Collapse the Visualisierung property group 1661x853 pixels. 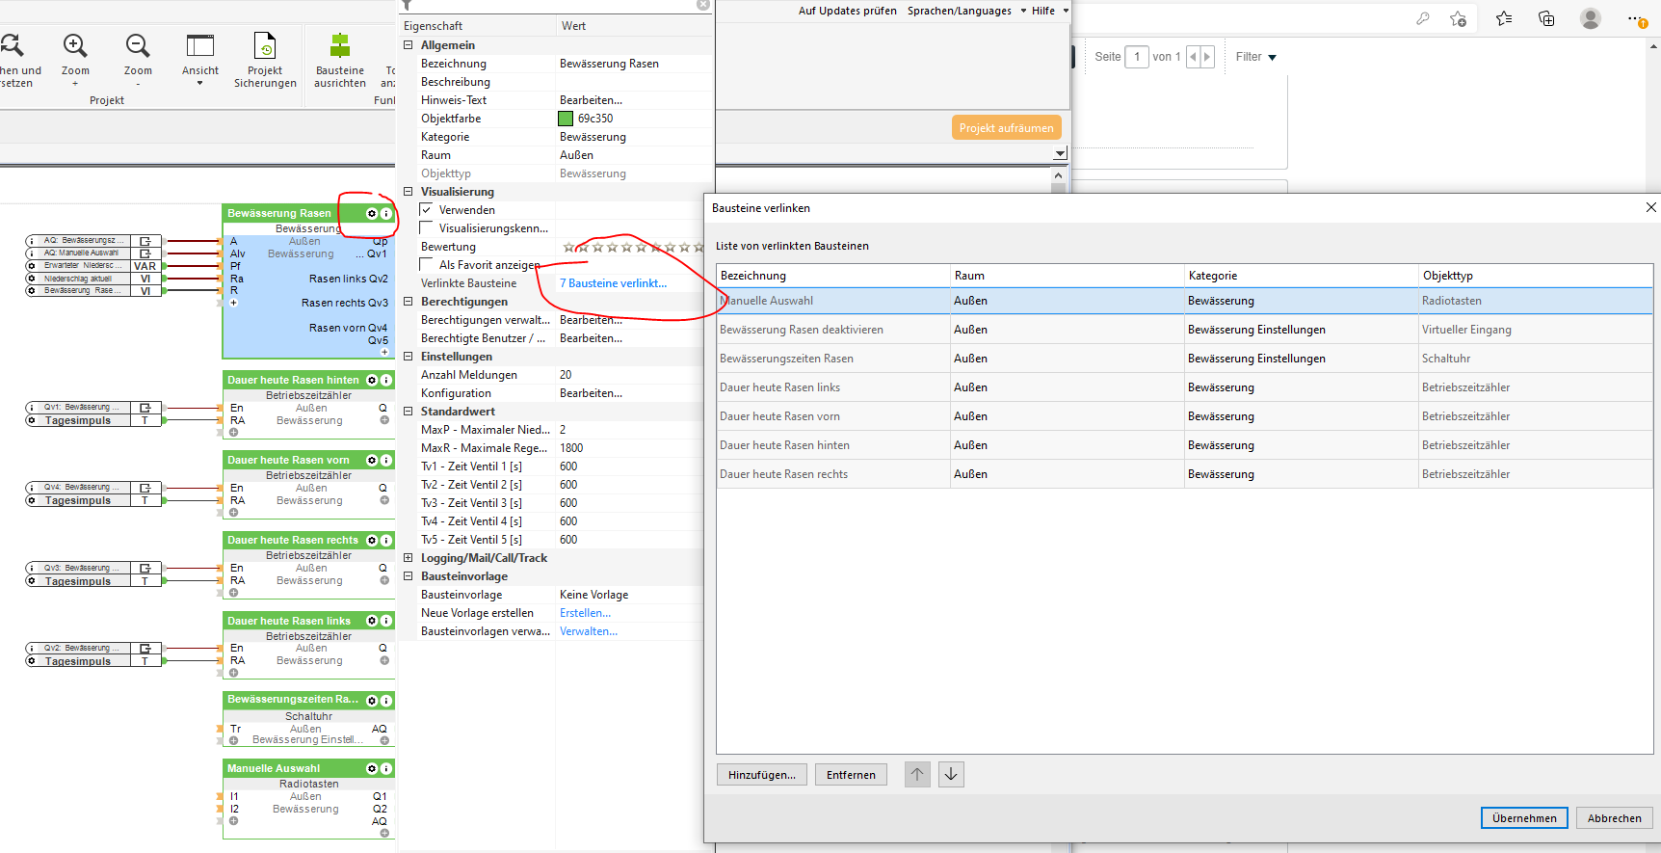pyautogui.click(x=408, y=192)
